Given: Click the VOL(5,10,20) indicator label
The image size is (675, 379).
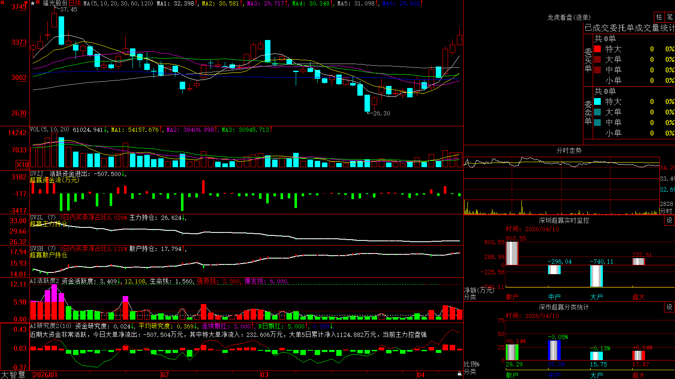Looking at the screenshot, I should (x=50, y=130).
